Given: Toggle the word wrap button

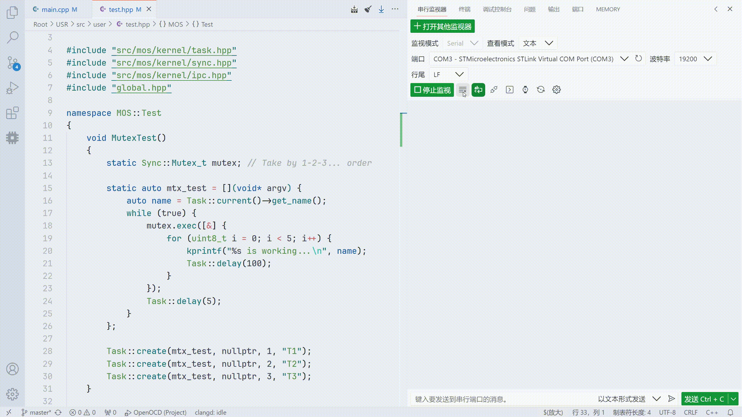Looking at the screenshot, I should 478,90.
